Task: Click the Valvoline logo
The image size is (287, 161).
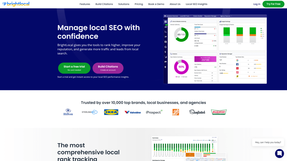Action: 133,112
